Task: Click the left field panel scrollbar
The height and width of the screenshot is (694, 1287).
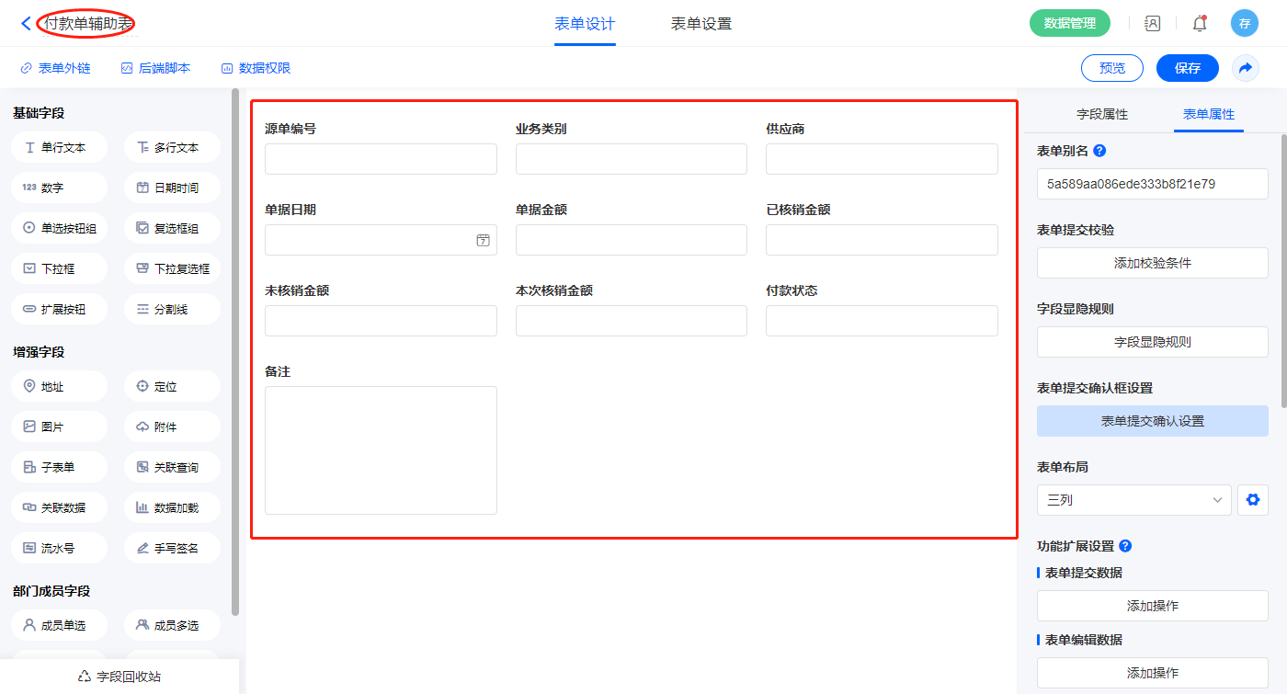Action: tap(235, 349)
